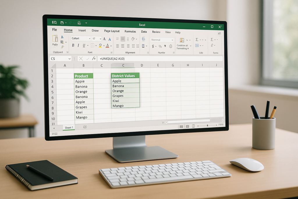This screenshot has width=298, height=199.
Task: Toggle Underline formatting
Action: click(x=84, y=45)
